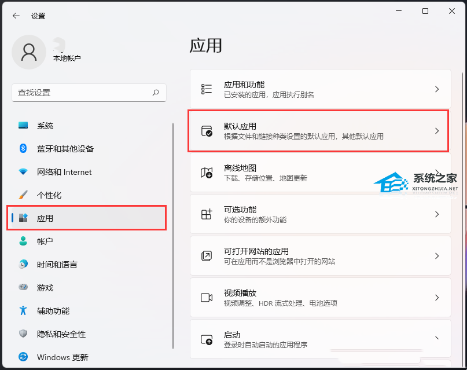
Task: Go to 隐私和安全性 settings
Action: point(89,334)
